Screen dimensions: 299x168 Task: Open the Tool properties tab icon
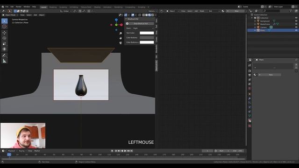[249, 65]
